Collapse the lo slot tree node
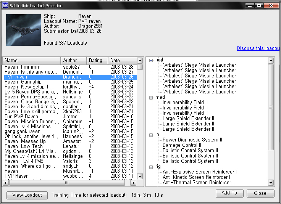The image size is (281, 204). click(151, 135)
